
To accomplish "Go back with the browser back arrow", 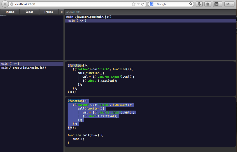I will pos(5,4).
